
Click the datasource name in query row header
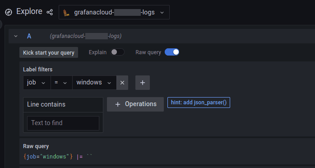(x=86, y=36)
